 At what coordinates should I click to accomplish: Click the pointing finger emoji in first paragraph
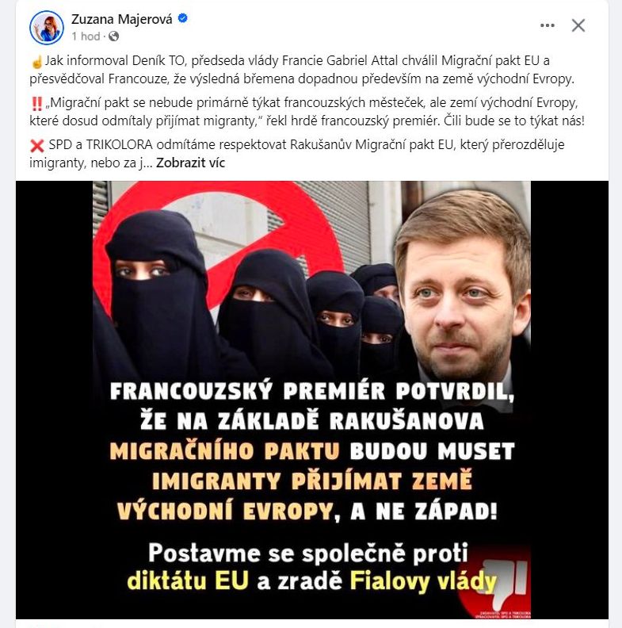(36, 62)
